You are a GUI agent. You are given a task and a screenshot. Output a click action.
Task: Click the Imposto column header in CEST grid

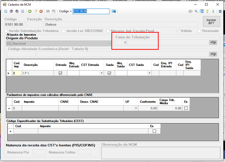click(93, 126)
